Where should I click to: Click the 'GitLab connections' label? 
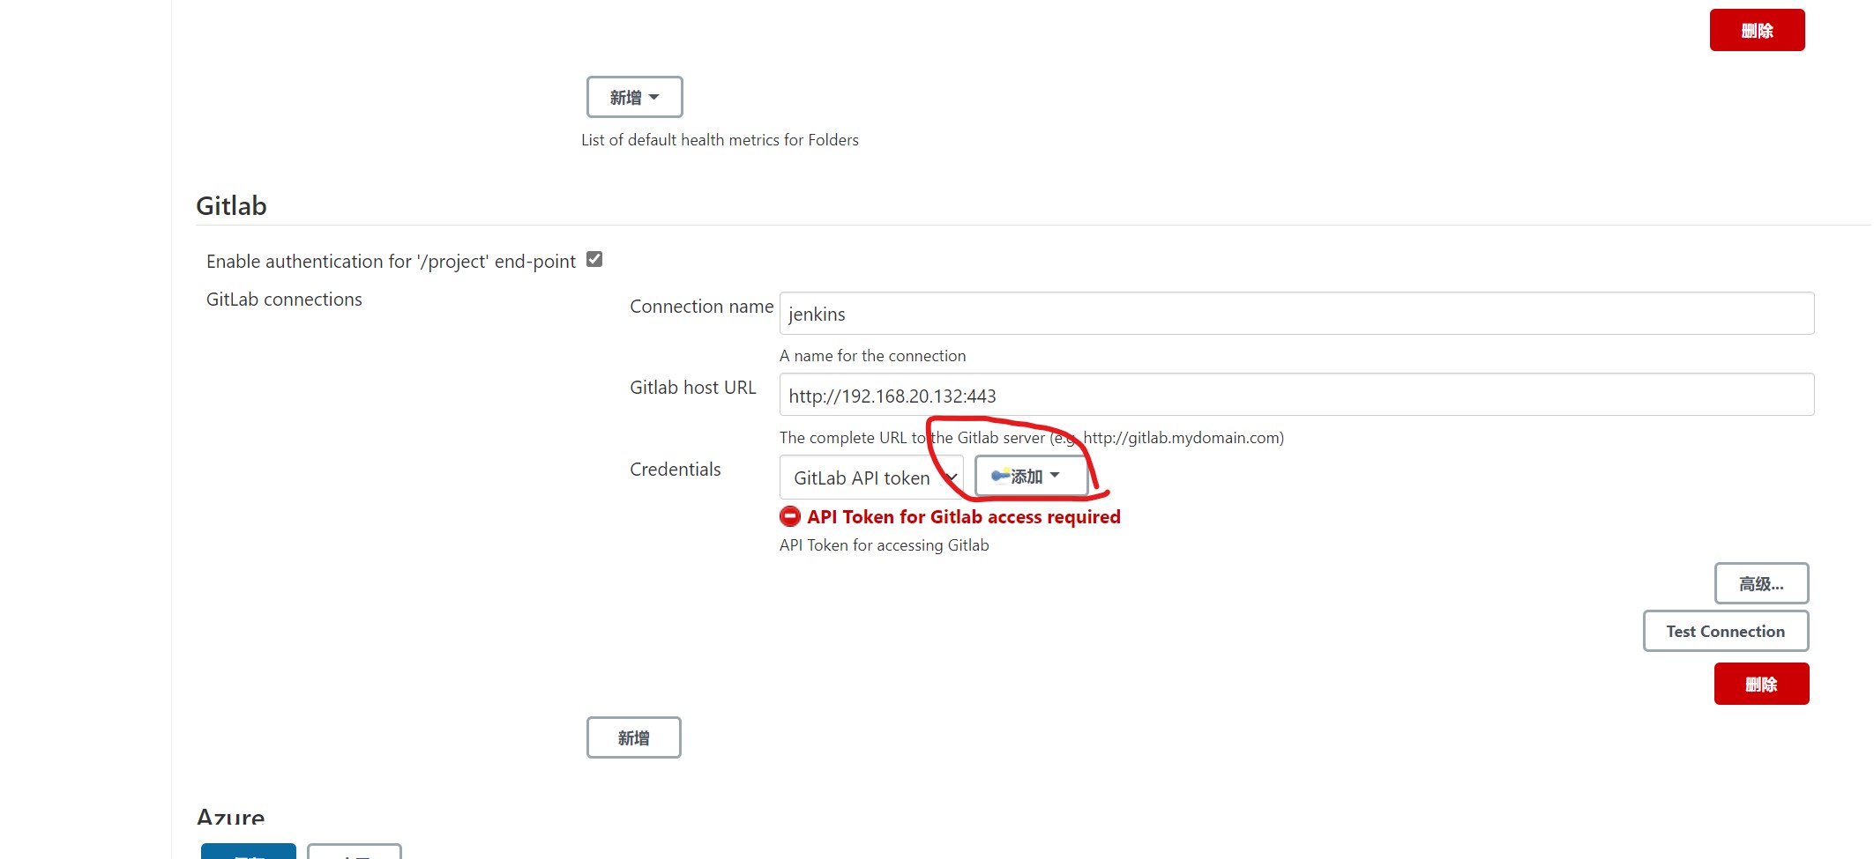(x=284, y=300)
